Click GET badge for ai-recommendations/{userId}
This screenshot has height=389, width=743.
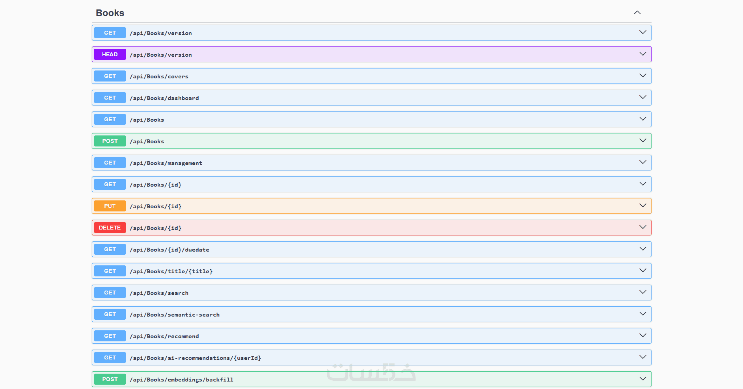110,358
